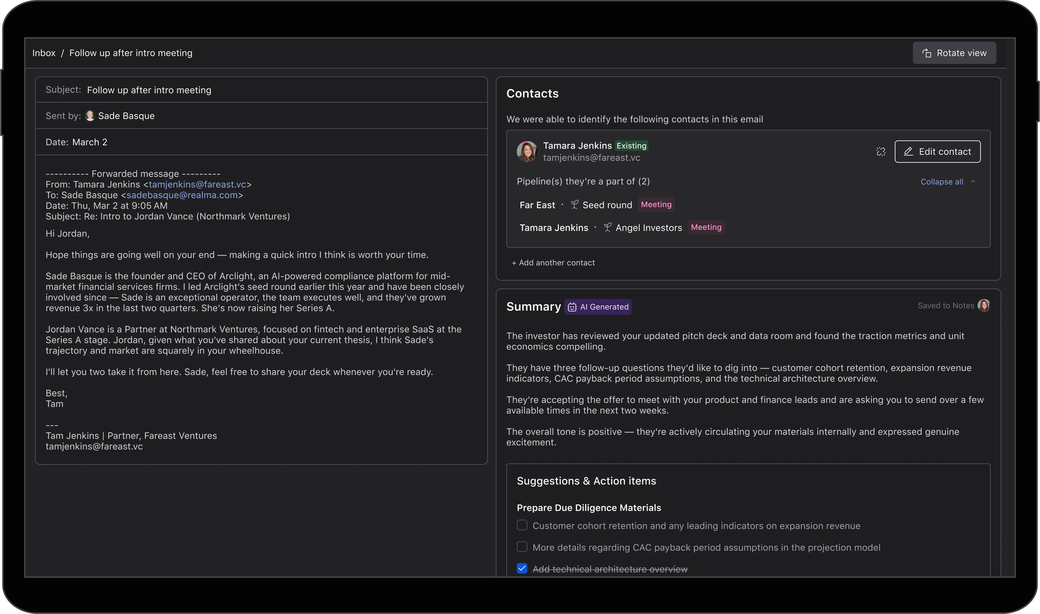Click the Angel Investors pipeline icon
Screen dimensions: 1040x614
tap(607, 227)
